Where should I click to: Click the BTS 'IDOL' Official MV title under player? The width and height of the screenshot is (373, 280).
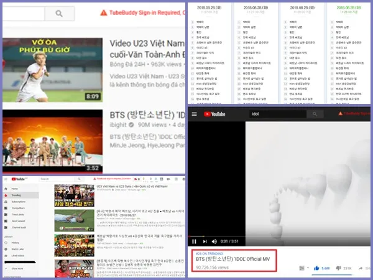[x=233, y=259]
